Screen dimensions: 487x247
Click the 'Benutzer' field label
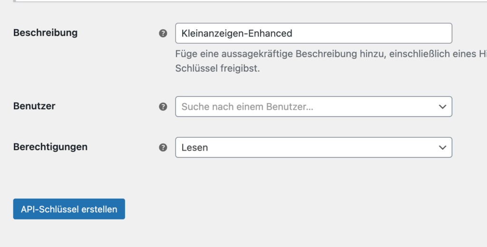pyautogui.click(x=34, y=106)
